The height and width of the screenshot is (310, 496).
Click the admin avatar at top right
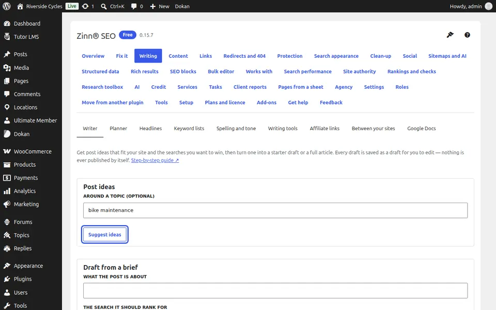[488, 6]
